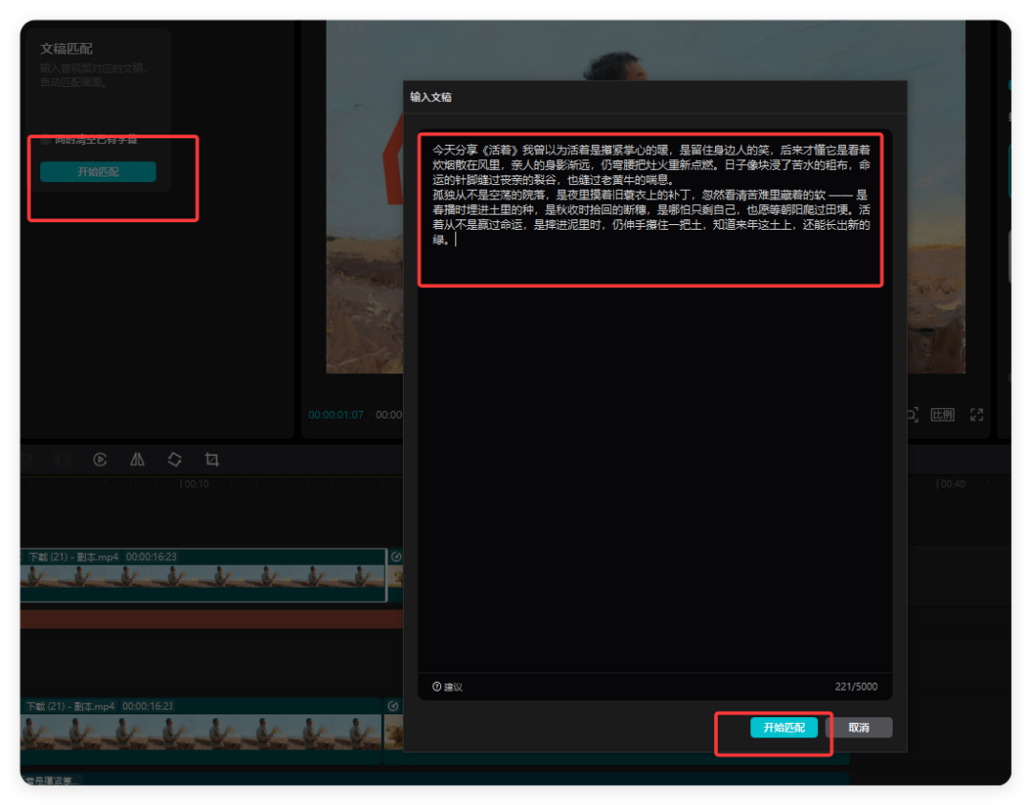Open fullscreen preview with the expand icon

pos(977,415)
